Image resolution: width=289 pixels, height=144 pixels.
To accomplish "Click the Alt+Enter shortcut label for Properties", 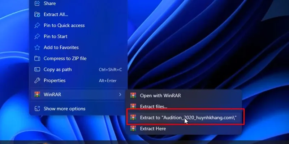I will (108, 81).
